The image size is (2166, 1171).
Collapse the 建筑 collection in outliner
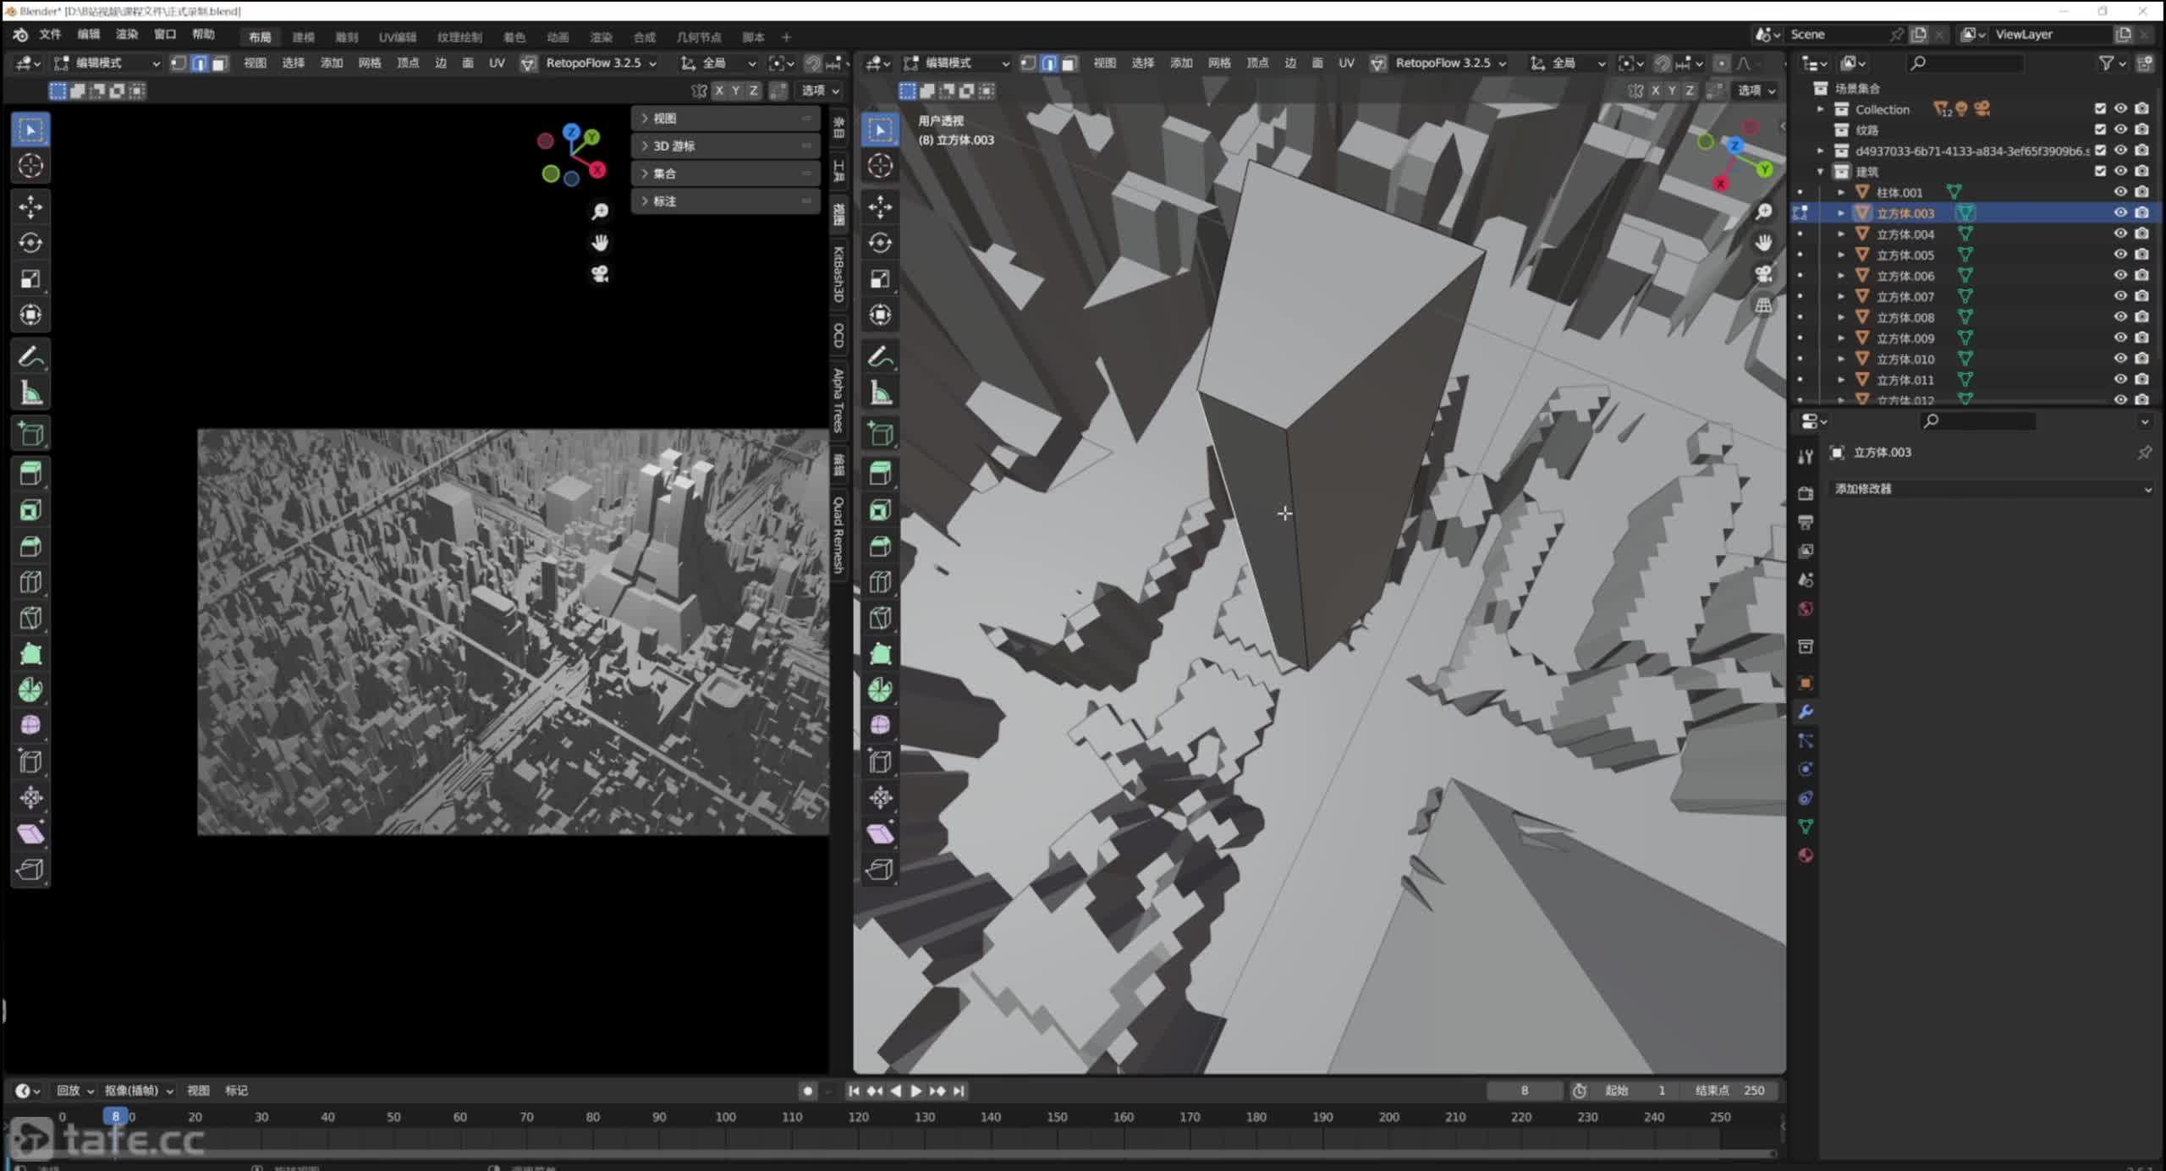coord(1820,172)
